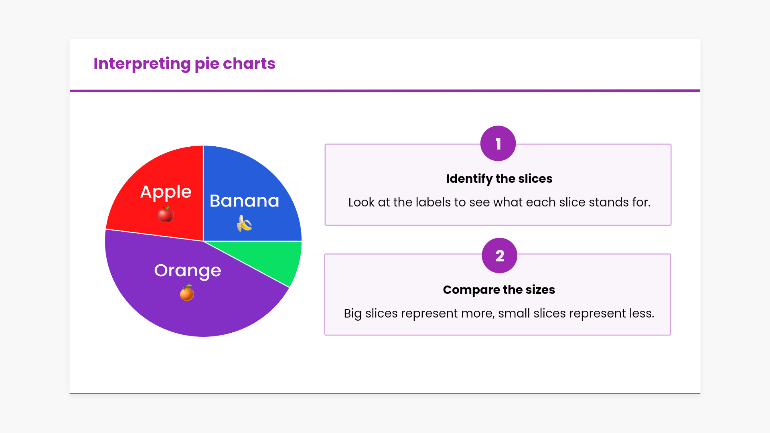Screen dimensions: 770x433
Task: Click the "Big slices represent more" sentence
Action: (x=498, y=313)
